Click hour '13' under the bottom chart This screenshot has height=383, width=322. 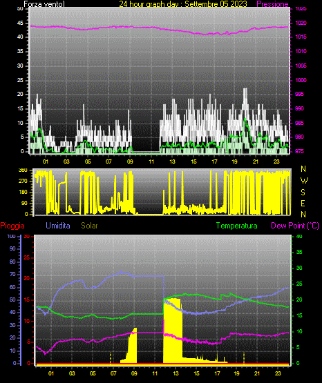(x=176, y=373)
